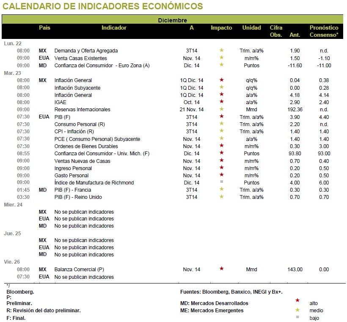Image resolution: width=347 pixels, height=322 pixels.
Task: Click the yellow star beside PIB (F) - Francia
Action: (x=221, y=189)
